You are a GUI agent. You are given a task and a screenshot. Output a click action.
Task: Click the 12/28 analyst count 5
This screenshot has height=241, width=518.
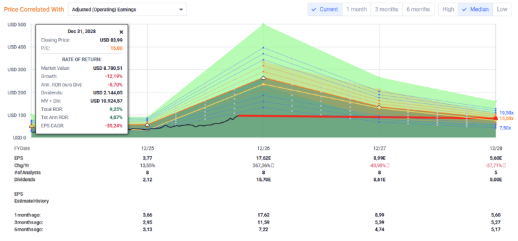coord(495,173)
